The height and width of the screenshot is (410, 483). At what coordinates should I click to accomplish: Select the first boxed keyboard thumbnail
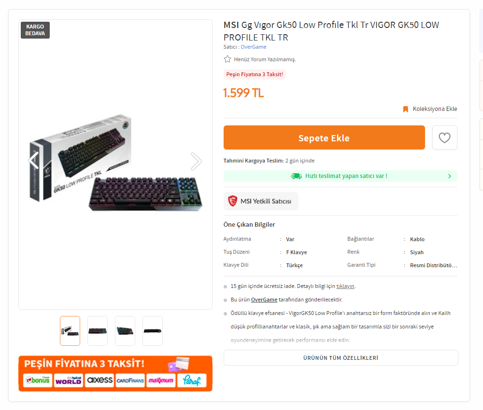pos(70,331)
